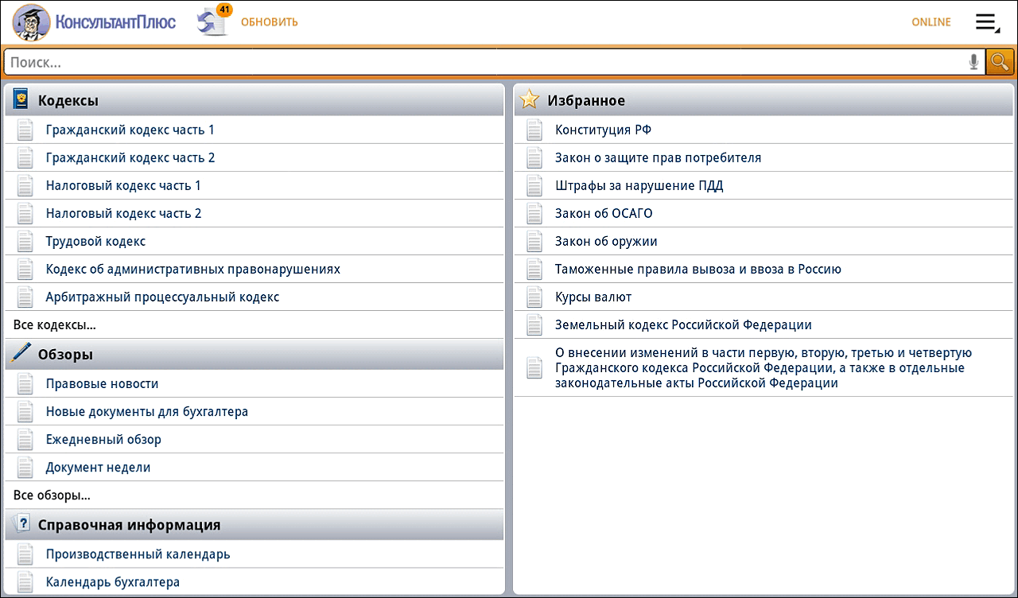Open Закон об ОСАГО
The width and height of the screenshot is (1018, 598).
763,213
